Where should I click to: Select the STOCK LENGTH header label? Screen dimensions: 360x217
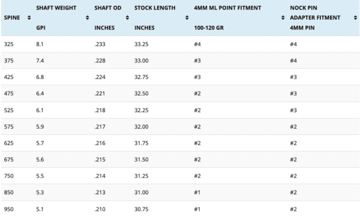pos(155,8)
